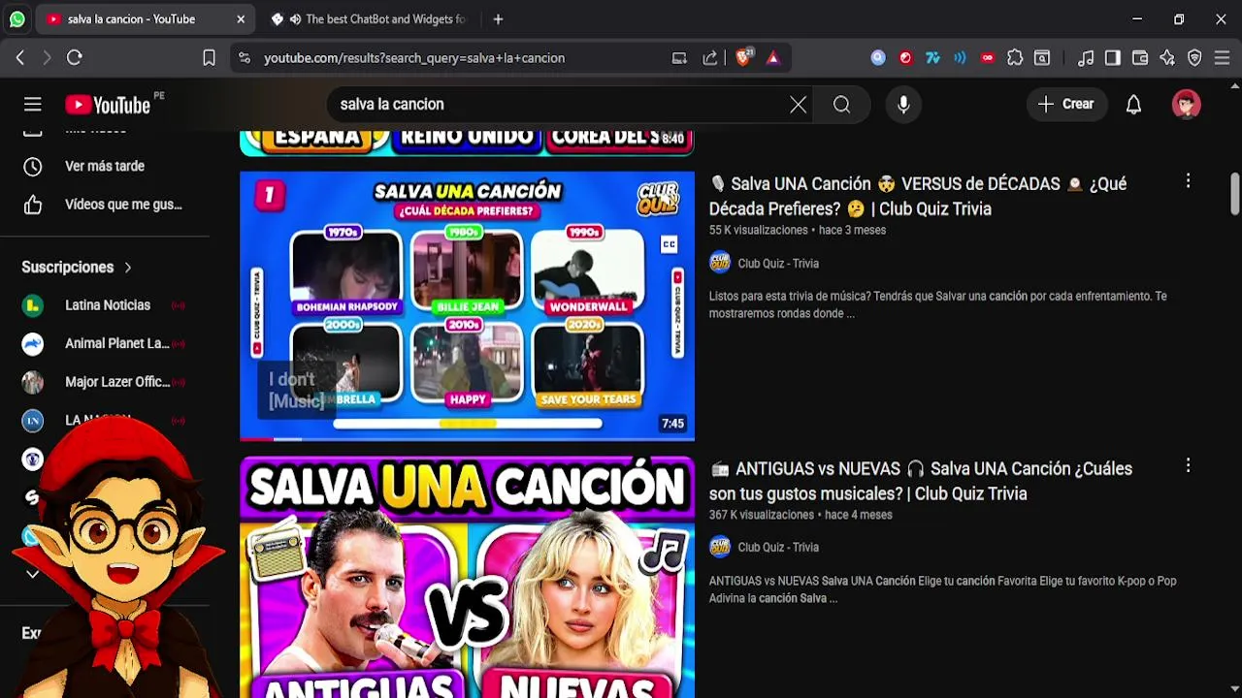Image resolution: width=1242 pixels, height=698 pixels.
Task: Click the install app icon in address bar
Action: [x=679, y=58]
